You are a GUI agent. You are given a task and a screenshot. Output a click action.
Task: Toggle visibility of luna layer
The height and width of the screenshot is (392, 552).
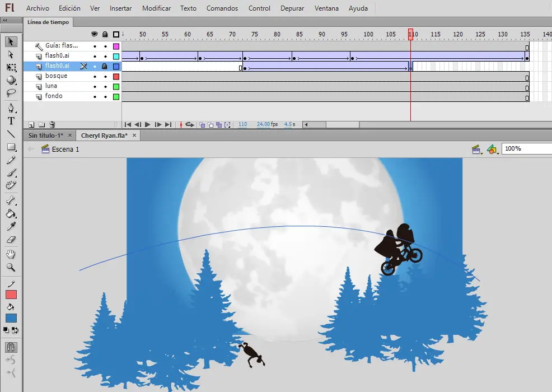coord(95,86)
